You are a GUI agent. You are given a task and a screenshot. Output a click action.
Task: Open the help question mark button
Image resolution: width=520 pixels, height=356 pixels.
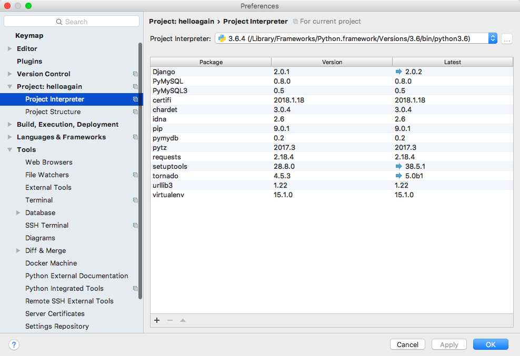[14, 345]
